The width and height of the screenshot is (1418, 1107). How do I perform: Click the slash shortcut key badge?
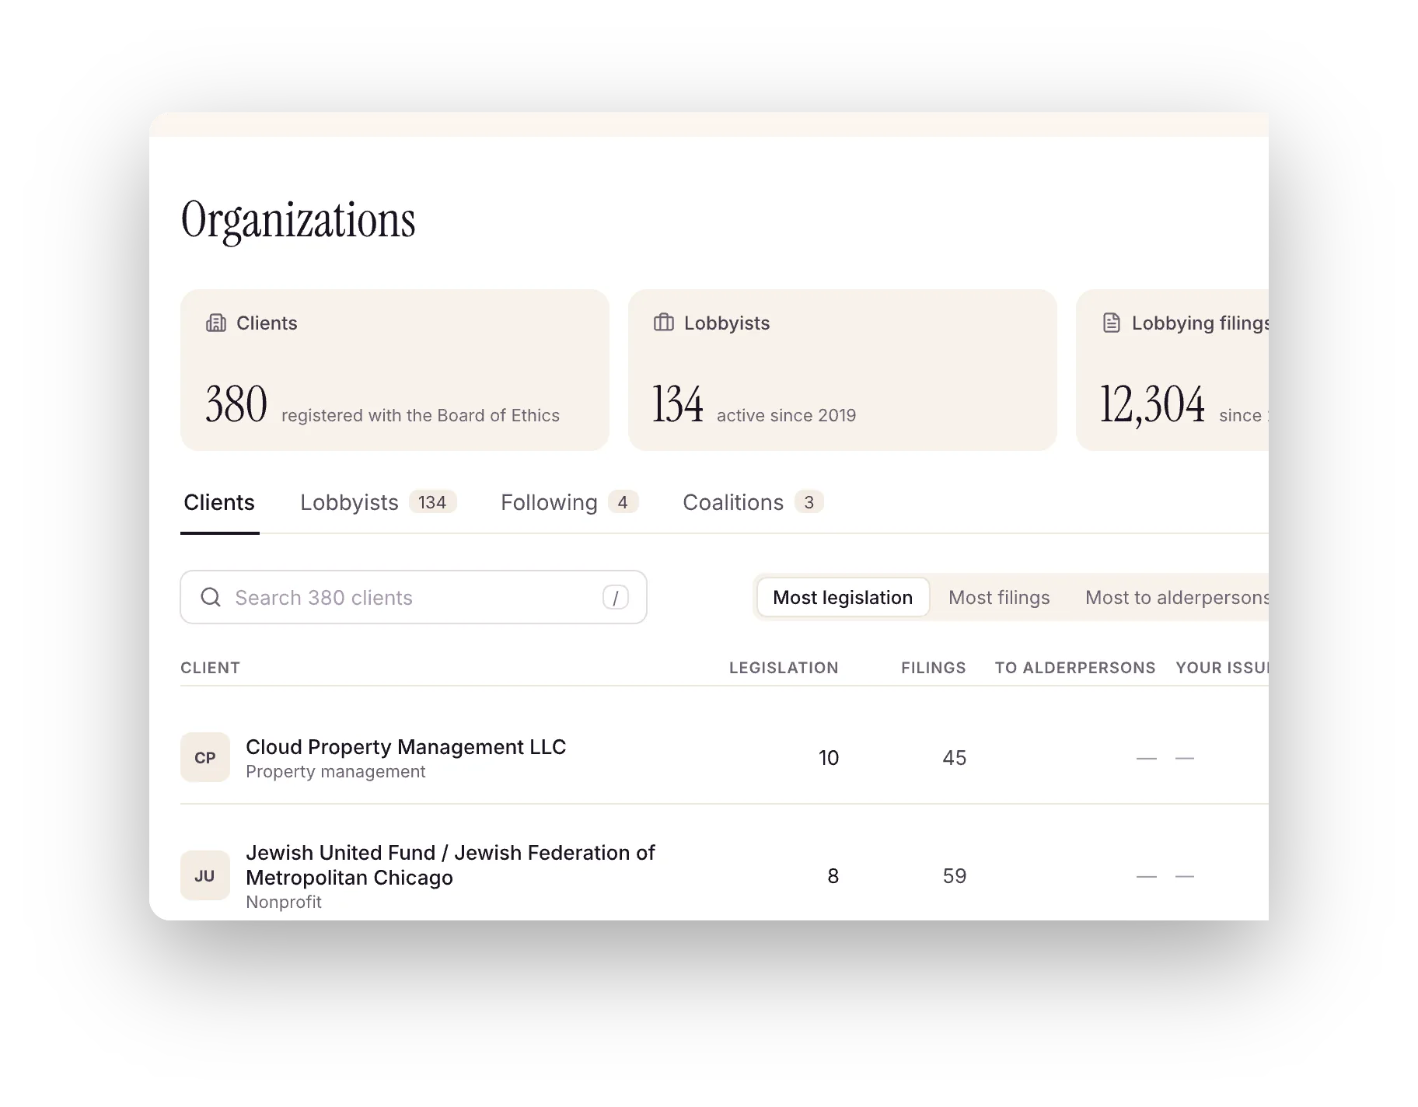point(616,597)
